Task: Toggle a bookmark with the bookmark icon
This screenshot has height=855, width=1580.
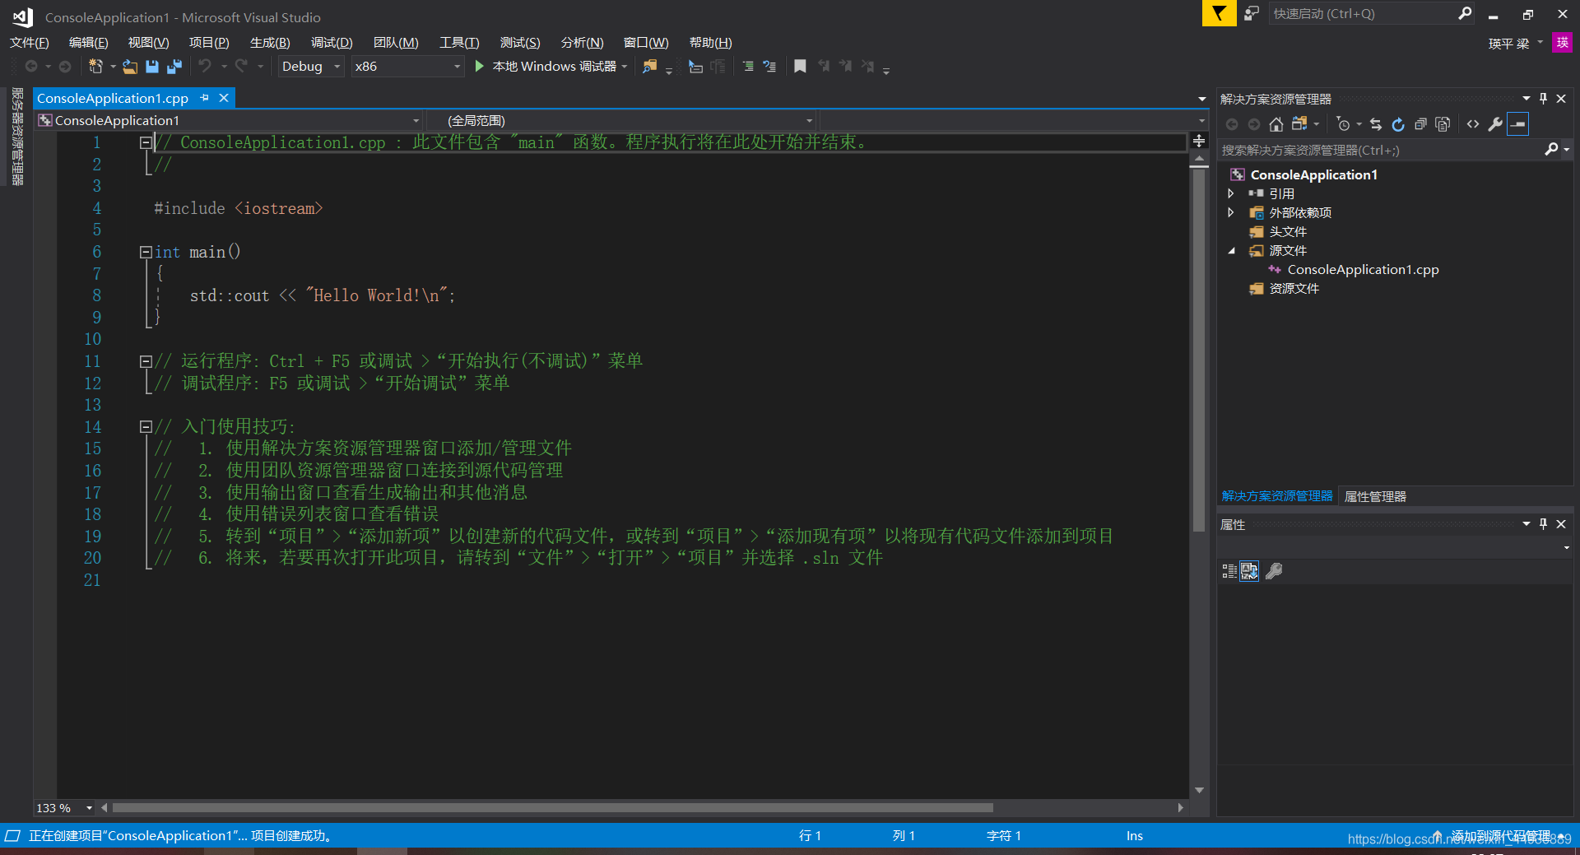Action: (800, 67)
